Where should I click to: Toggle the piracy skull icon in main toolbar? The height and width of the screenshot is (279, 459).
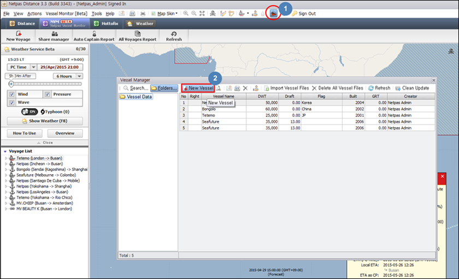coord(213,14)
